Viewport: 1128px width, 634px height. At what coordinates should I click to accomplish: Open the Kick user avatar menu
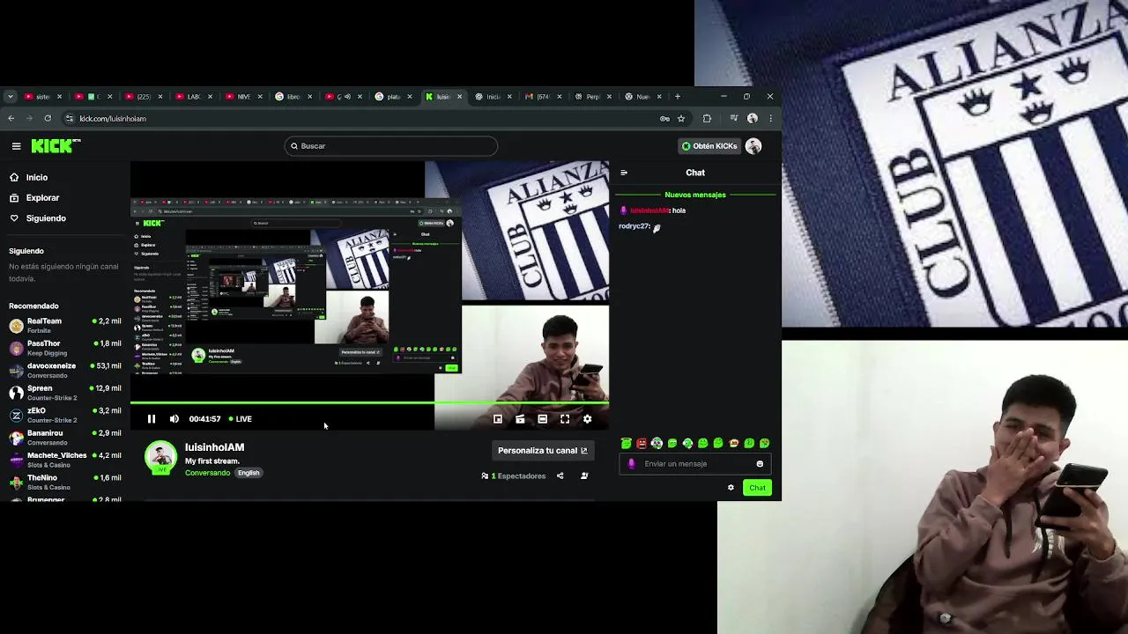[753, 146]
